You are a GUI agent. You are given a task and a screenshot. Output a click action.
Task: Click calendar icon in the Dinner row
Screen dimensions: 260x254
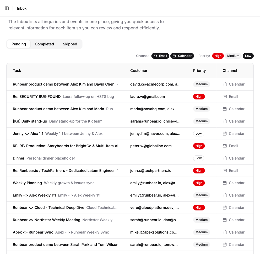point(225,158)
